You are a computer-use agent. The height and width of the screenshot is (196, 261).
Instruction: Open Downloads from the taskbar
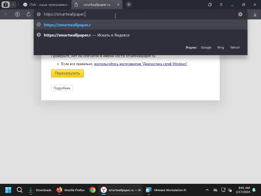click(40, 190)
